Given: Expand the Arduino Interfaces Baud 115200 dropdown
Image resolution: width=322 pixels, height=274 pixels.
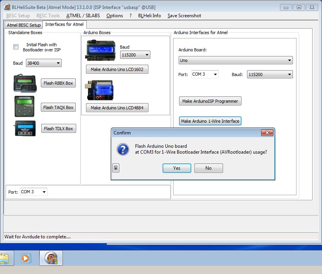Looking at the screenshot, I should 270,74.
